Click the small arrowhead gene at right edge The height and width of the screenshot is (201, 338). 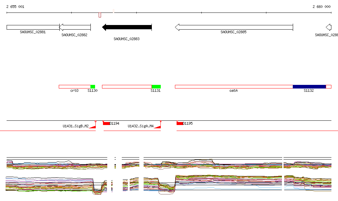328,27
